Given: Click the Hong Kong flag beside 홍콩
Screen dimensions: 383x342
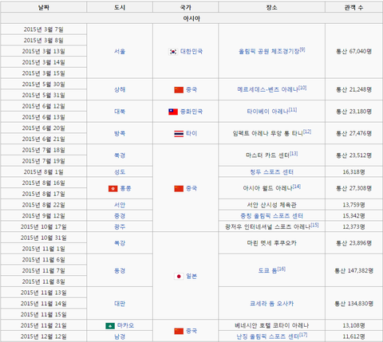Looking at the screenshot, I should click(113, 188).
